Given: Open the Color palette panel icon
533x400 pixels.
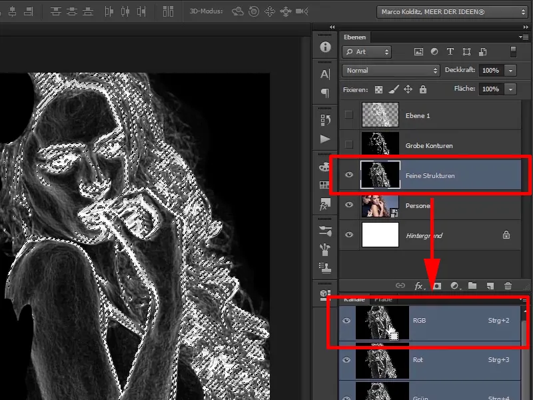Looking at the screenshot, I should point(324,167).
